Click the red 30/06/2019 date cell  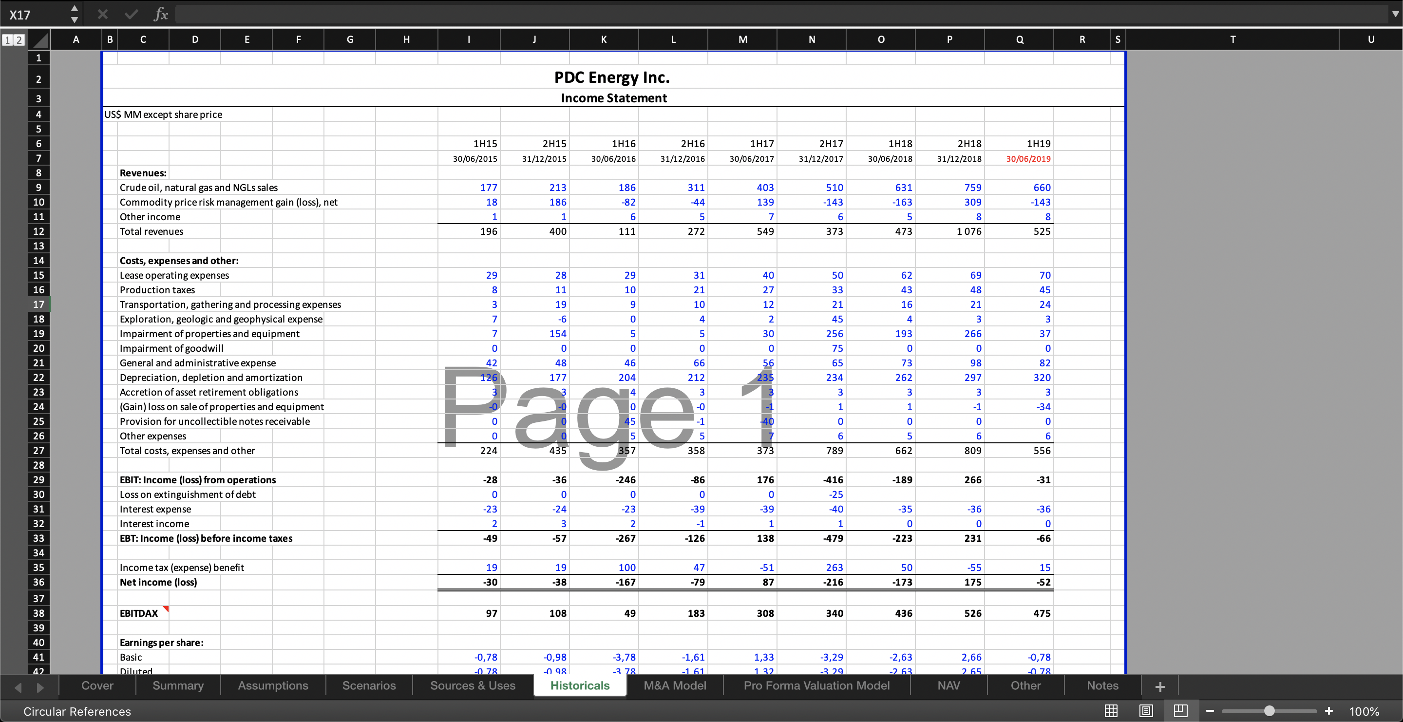coord(1019,158)
